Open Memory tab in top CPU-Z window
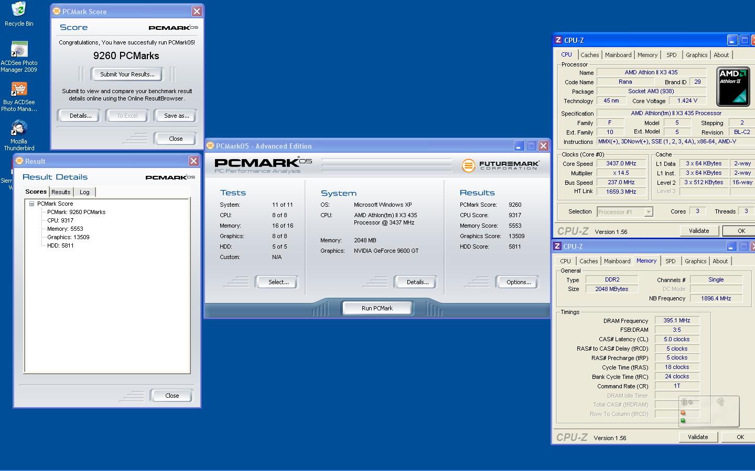Image resolution: width=755 pixels, height=471 pixels. tap(648, 55)
